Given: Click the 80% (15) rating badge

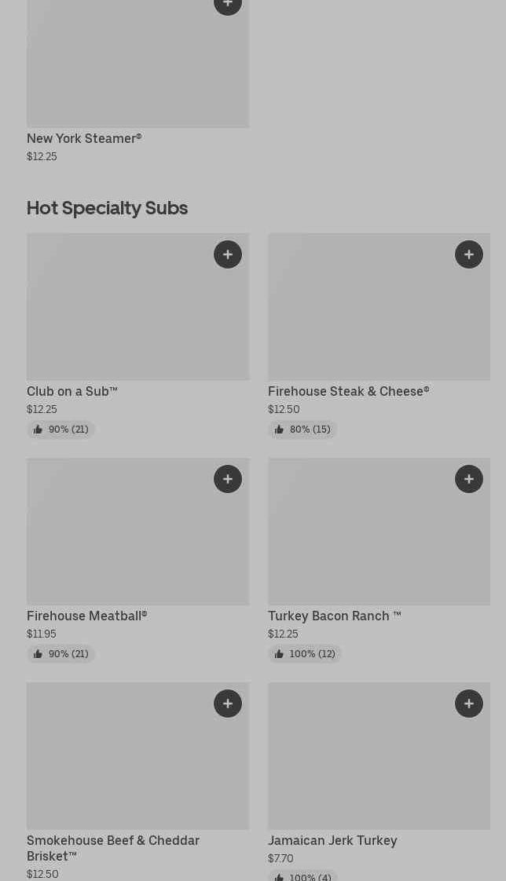Looking at the screenshot, I should tap(302, 430).
